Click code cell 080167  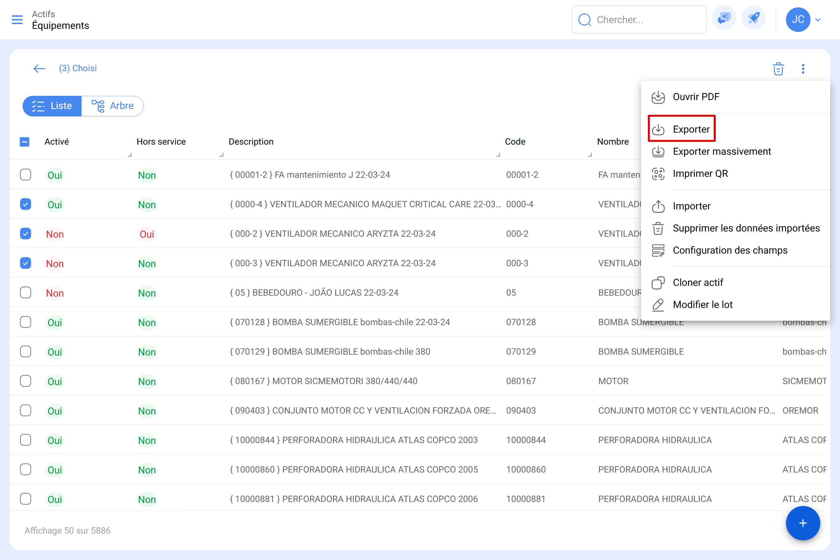(x=521, y=381)
